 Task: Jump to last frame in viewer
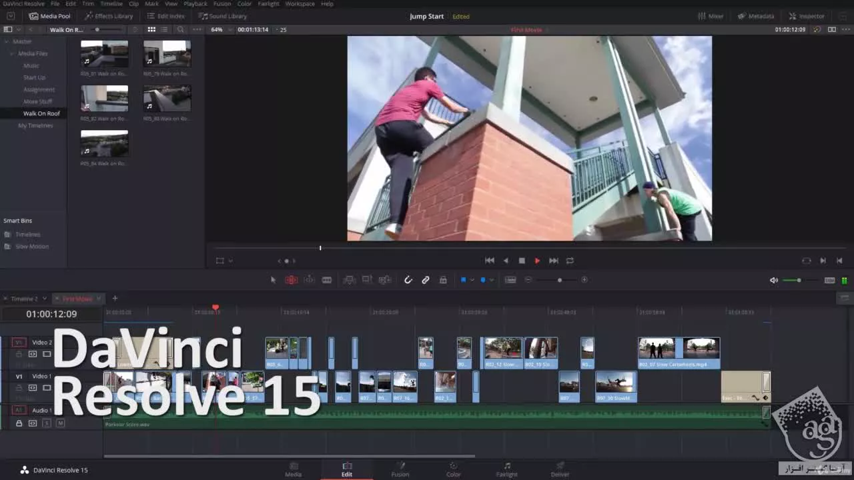pos(554,261)
